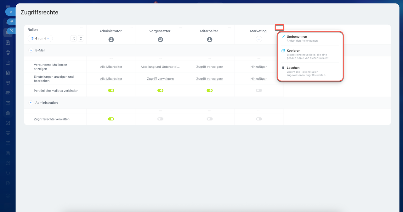Click 'Abteilung und Unterabtei...' value for Vorgesetzter
This screenshot has height=212, width=403.
click(x=160, y=67)
